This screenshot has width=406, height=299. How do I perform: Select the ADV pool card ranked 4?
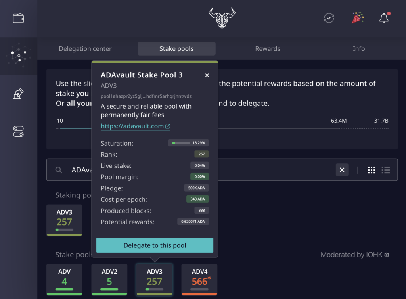coord(65,280)
